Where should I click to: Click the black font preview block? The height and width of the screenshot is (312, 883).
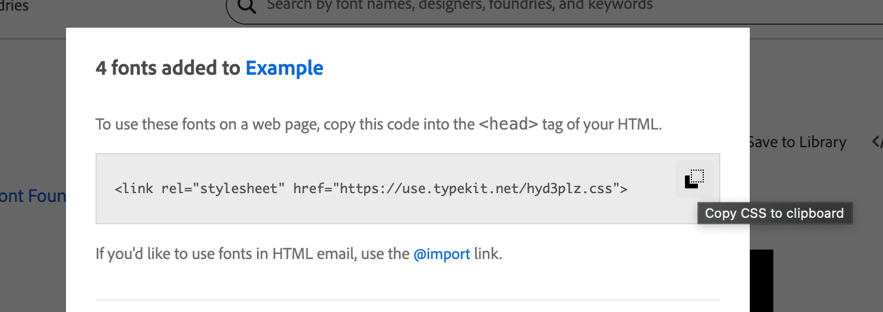coord(761,281)
